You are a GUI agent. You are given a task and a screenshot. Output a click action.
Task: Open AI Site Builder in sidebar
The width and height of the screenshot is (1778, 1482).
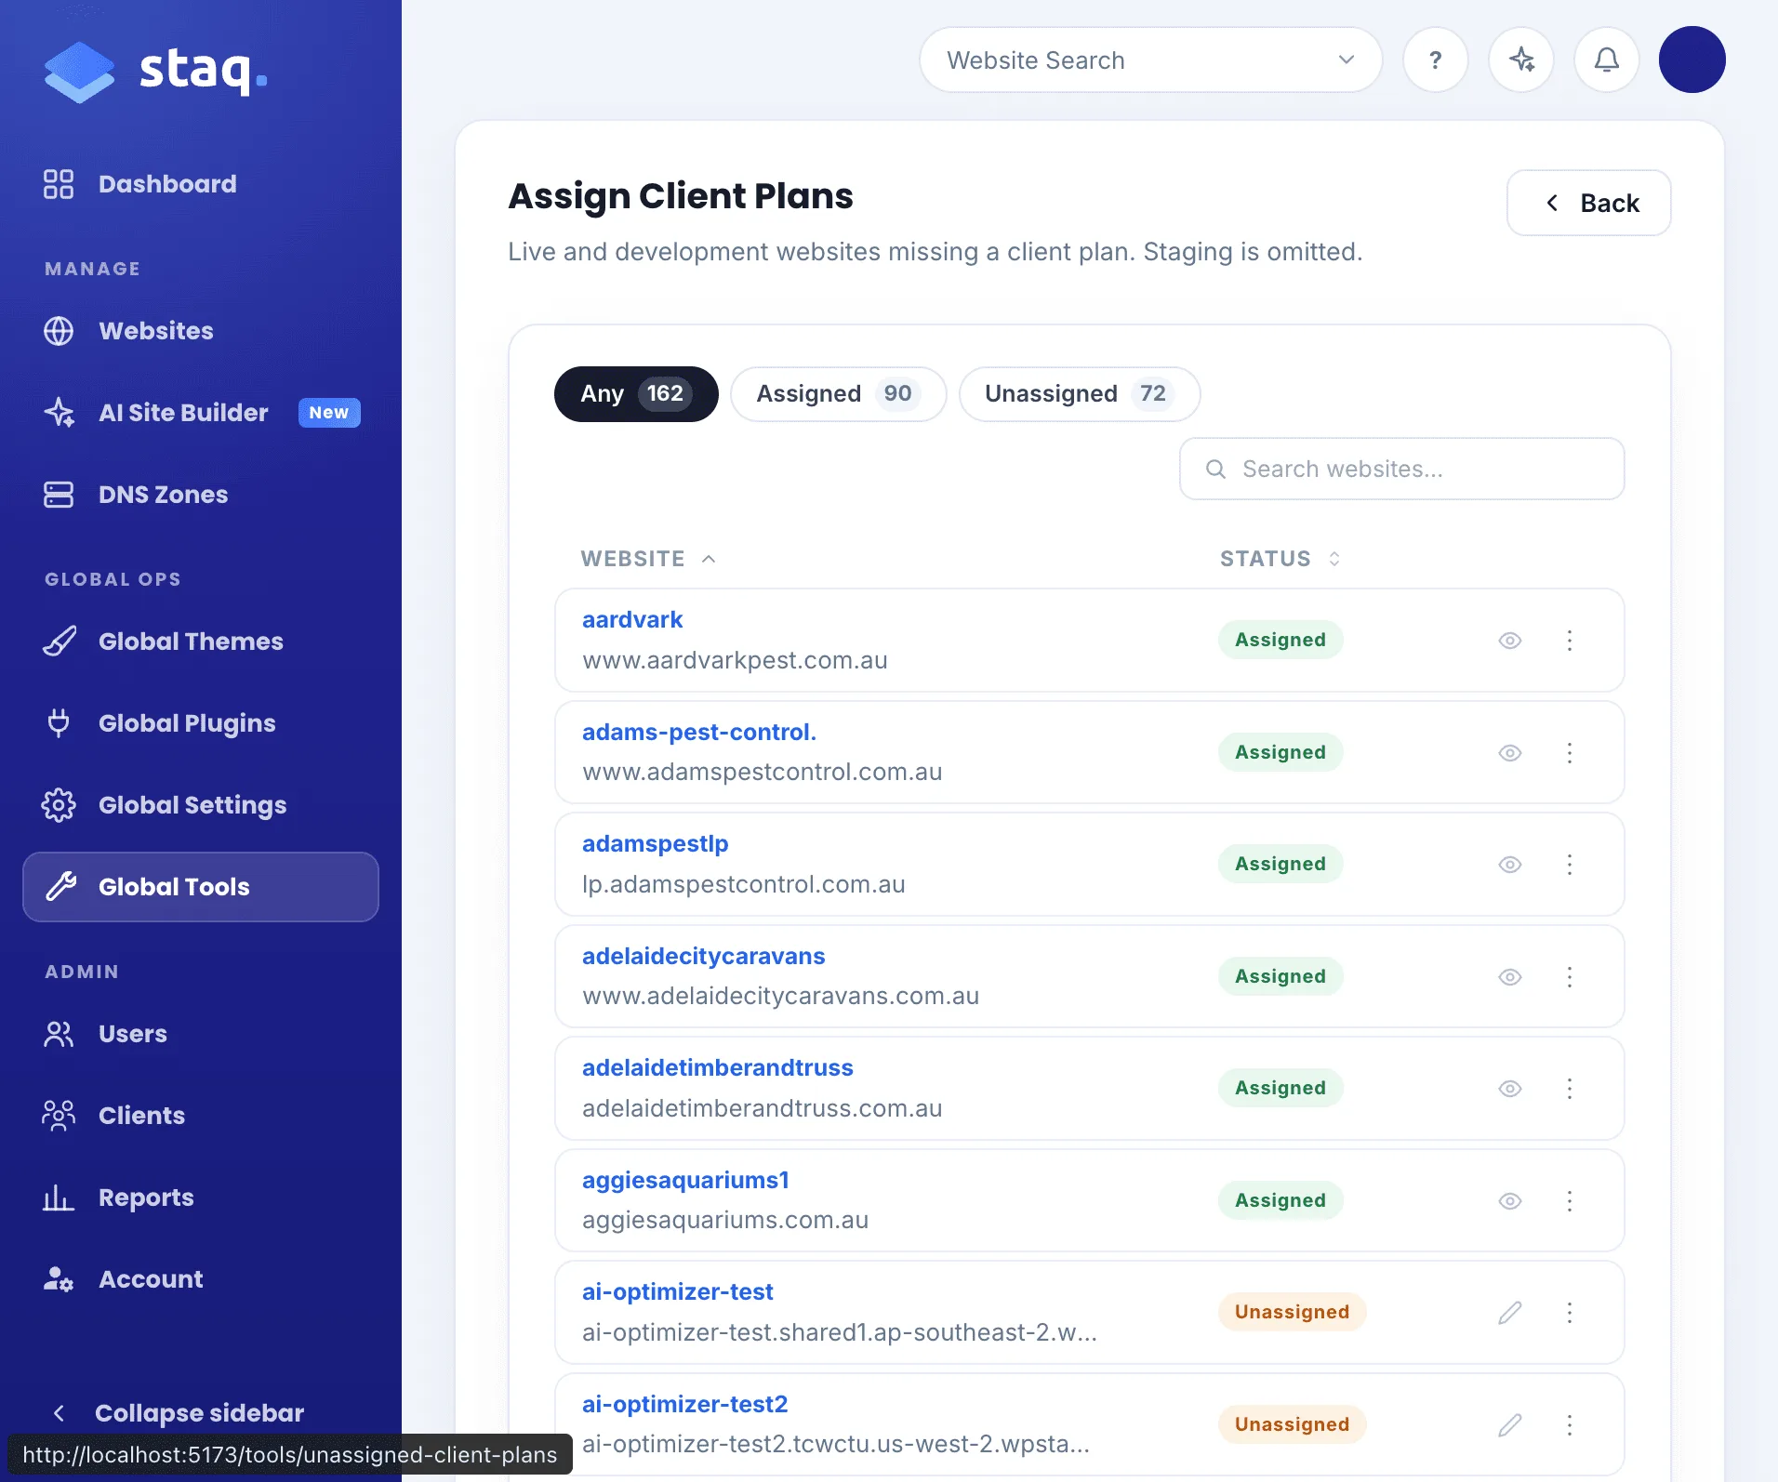[x=201, y=413]
